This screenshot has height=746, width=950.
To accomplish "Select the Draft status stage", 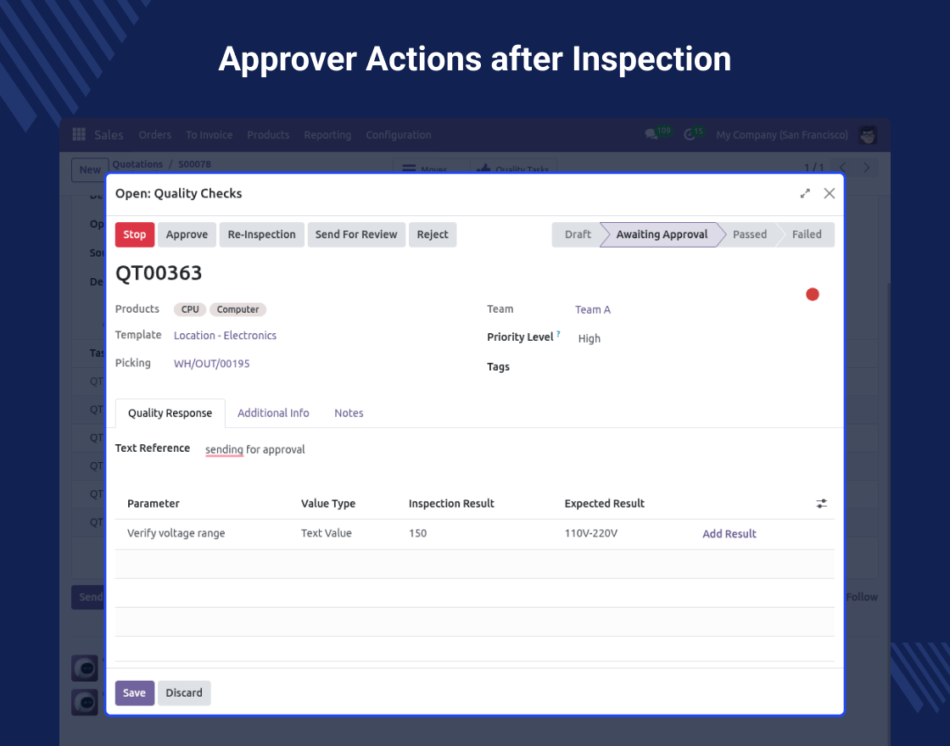I will point(578,235).
